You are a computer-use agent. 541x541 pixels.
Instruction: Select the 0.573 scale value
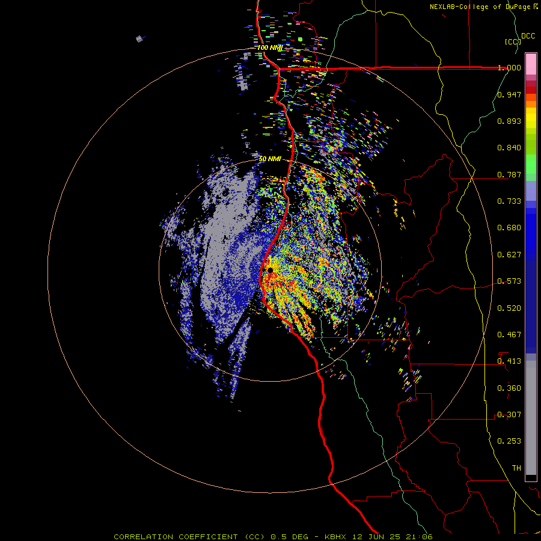pyautogui.click(x=509, y=281)
